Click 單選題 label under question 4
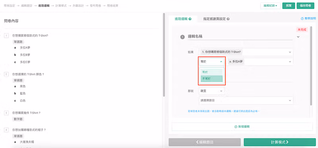318x148 pixels. [x=18, y=136]
